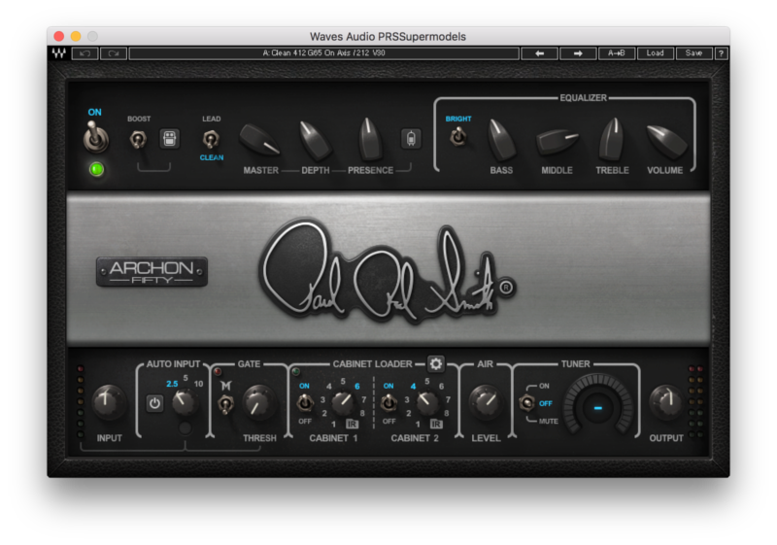Open the preset name display menu
The image size is (777, 545).
324,53
